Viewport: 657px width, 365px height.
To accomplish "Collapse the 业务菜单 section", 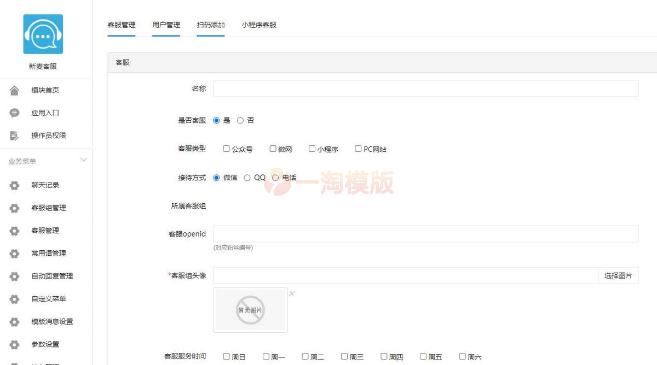I will pos(83,160).
